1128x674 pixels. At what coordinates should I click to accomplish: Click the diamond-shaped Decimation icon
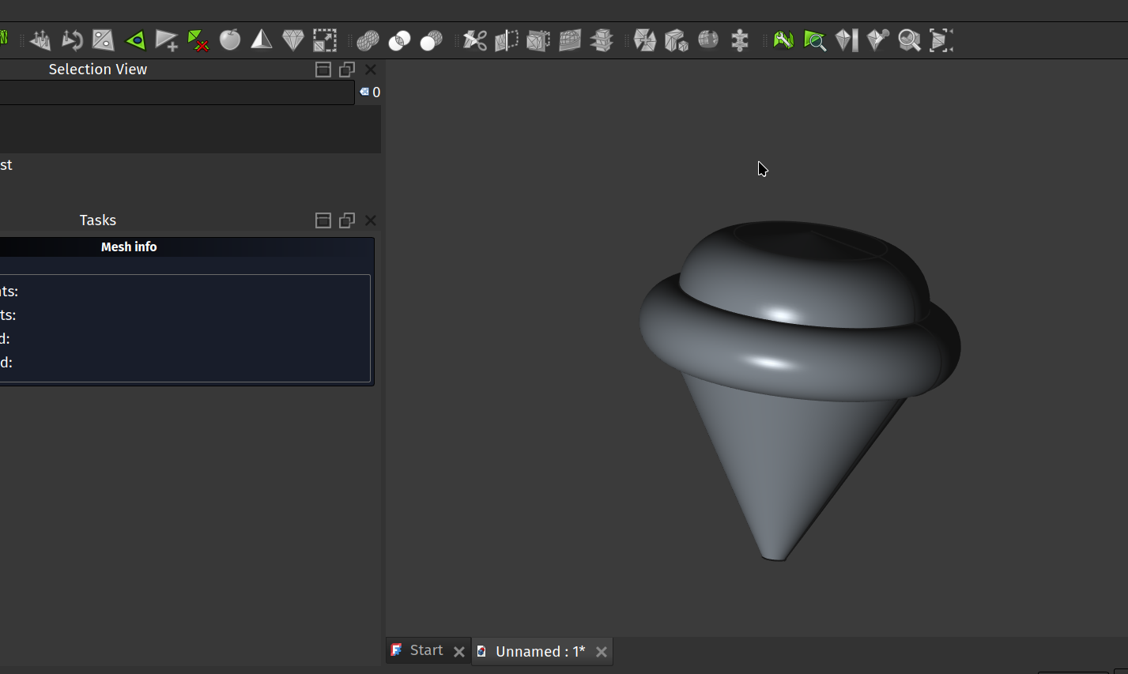pyautogui.click(x=293, y=40)
